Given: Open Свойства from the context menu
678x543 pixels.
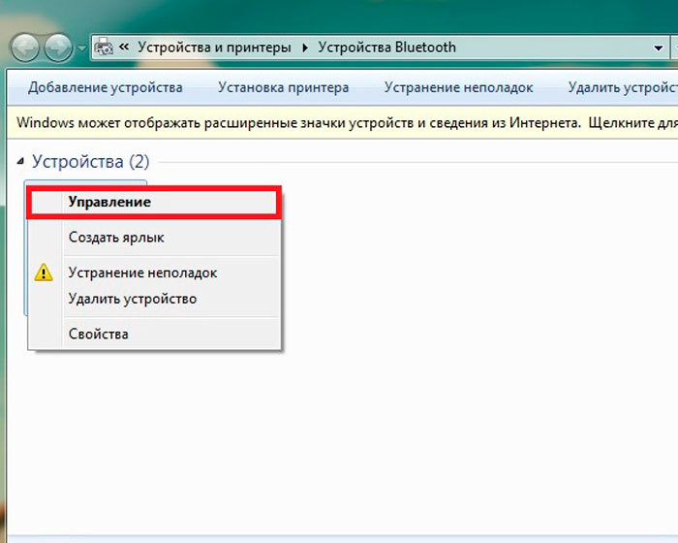Looking at the screenshot, I should pyautogui.click(x=98, y=334).
